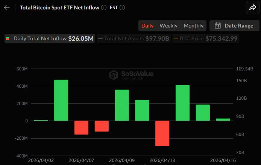Viewport: 261px width, 165px height.
Task: Click the tallest green inflow bar
Action: (x=61, y=100)
